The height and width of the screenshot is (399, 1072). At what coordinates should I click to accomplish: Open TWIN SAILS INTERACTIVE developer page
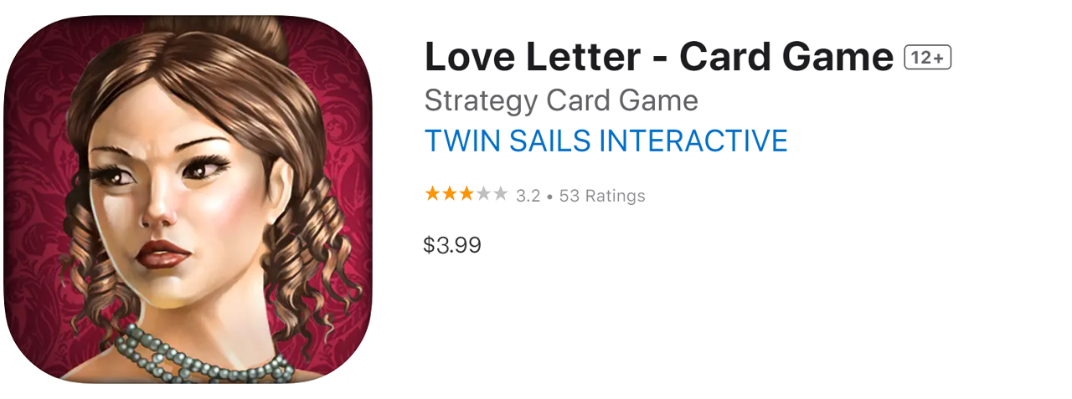click(x=606, y=141)
